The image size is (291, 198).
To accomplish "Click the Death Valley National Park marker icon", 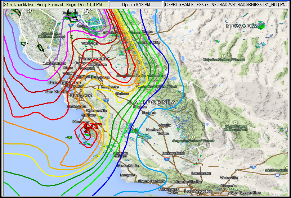I will click(x=235, y=123).
